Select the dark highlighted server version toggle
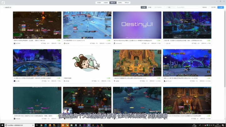 (x=144, y=7)
